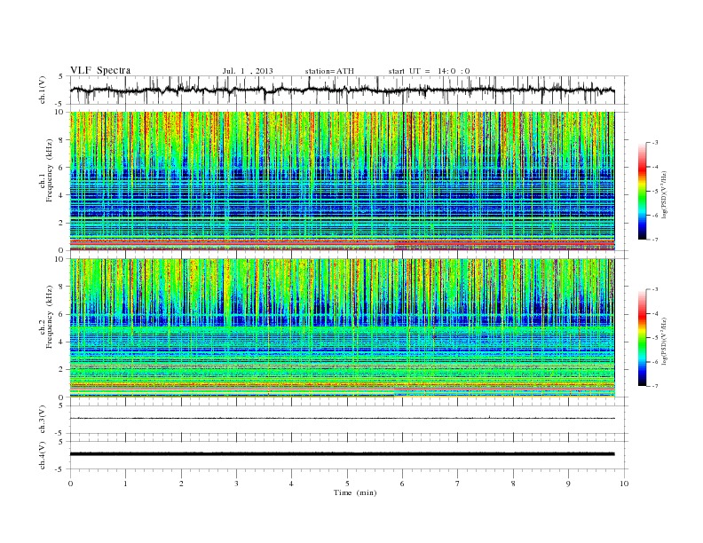The width and height of the screenshot is (703, 543).
Task: Click the "VLF Spectra" plot title
Action: (100, 70)
